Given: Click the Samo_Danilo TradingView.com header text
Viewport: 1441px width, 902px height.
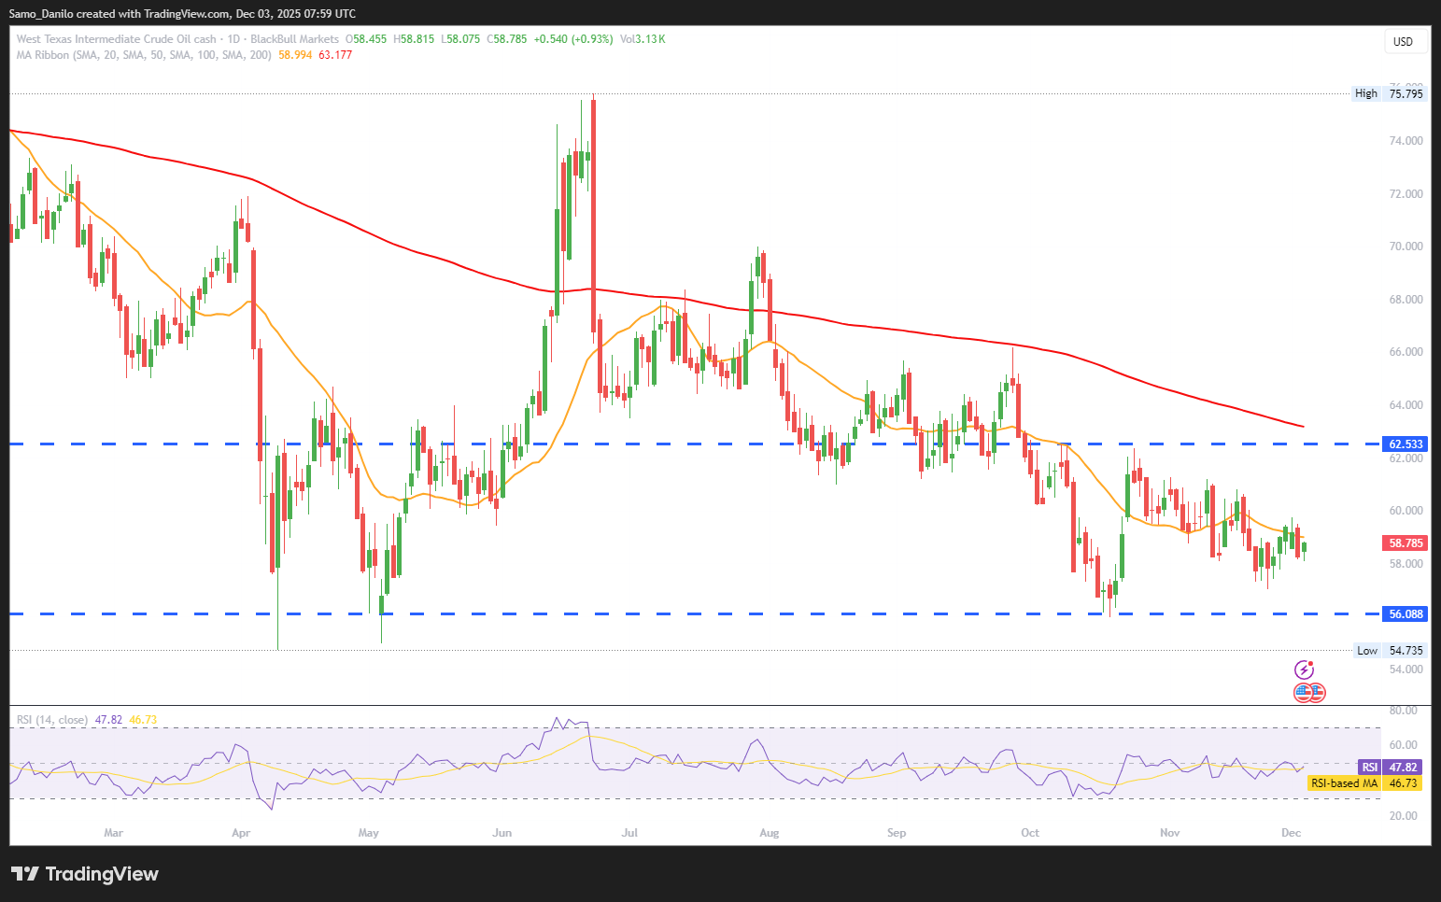Looking at the screenshot, I should click(x=182, y=13).
